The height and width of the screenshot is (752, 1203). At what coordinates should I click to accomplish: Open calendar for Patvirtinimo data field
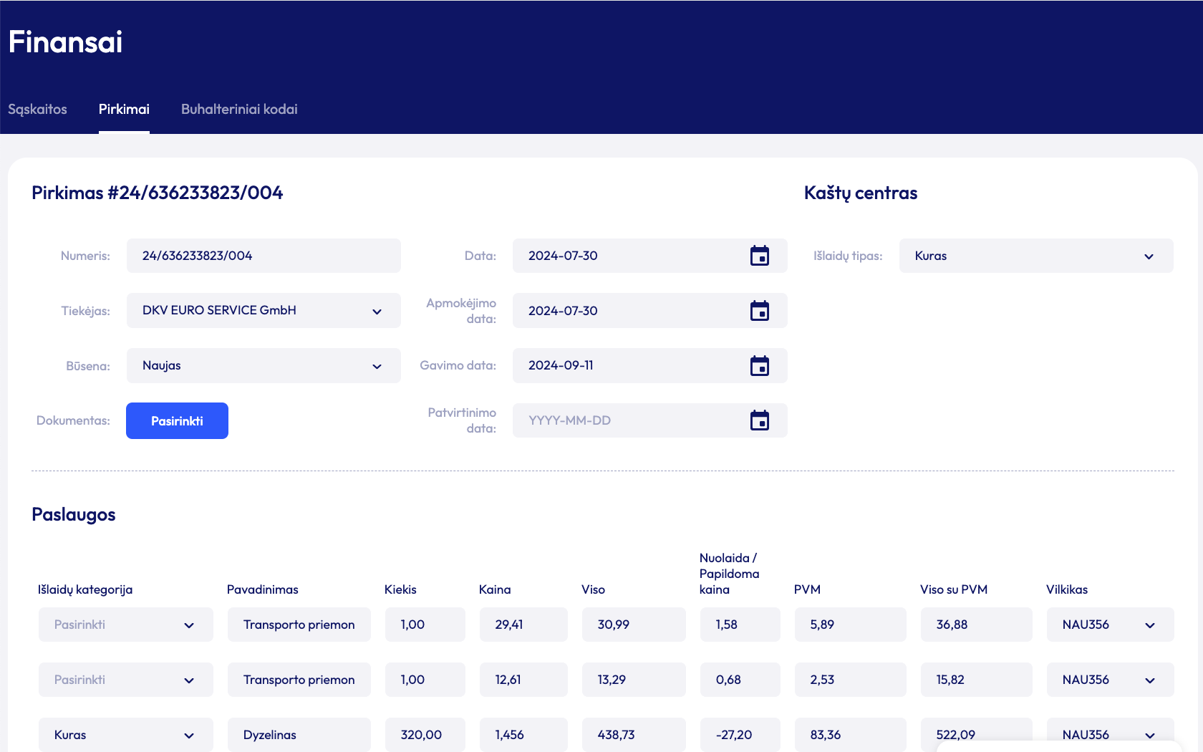[759, 420]
